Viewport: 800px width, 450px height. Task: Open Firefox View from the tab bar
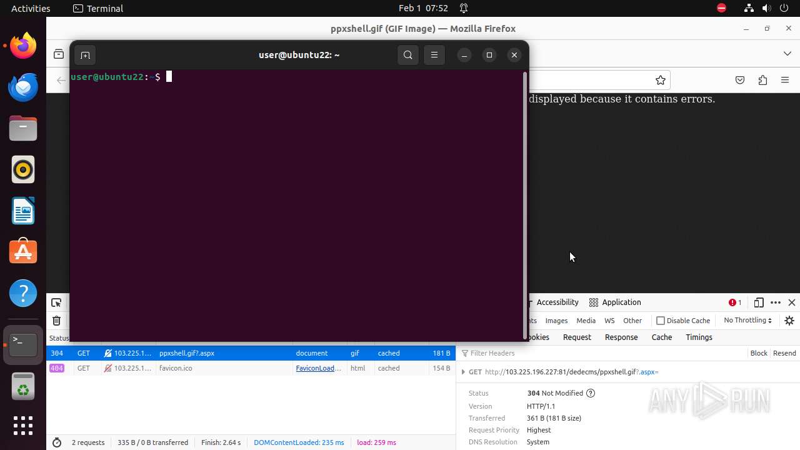(x=59, y=54)
